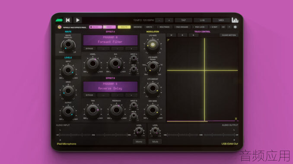Toggle BYPASS for Effect B

(x=89, y=95)
